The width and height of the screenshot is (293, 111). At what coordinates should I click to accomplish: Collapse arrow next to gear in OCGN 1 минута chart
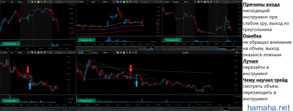(x=234, y=52)
